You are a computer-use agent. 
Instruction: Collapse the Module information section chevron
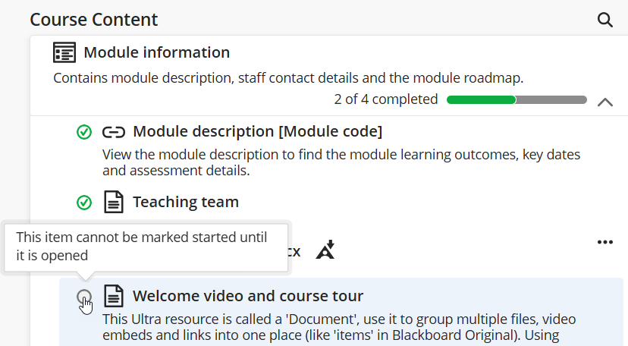604,102
